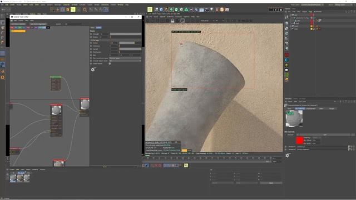Click the blue coordinate system icon in top toolbar
The width and height of the screenshot is (356, 200).
[x=106, y=9]
